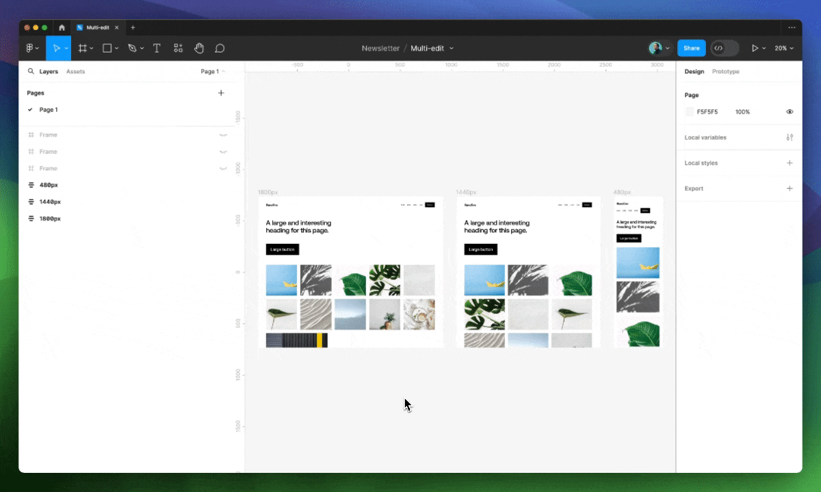821x492 pixels.
Task: Switch to the Assets tab
Action: 75,72
